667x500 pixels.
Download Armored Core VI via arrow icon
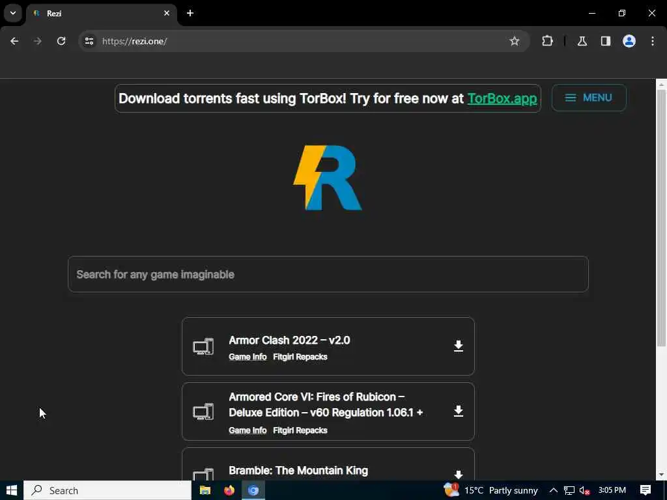pos(458,411)
